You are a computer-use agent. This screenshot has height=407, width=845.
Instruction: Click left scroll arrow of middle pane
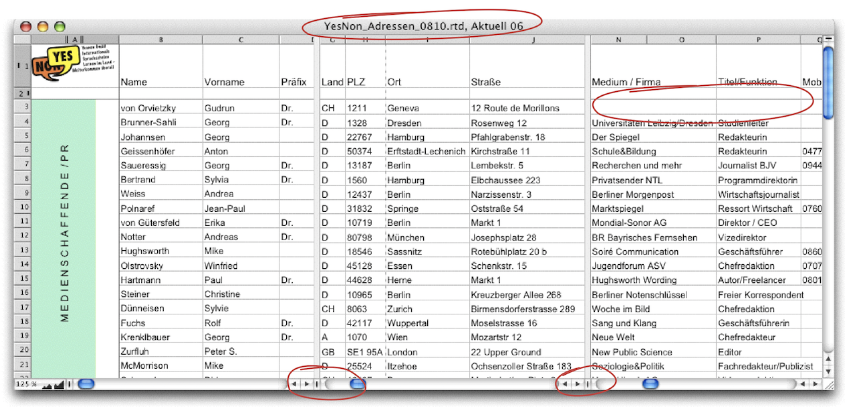tap(565, 384)
